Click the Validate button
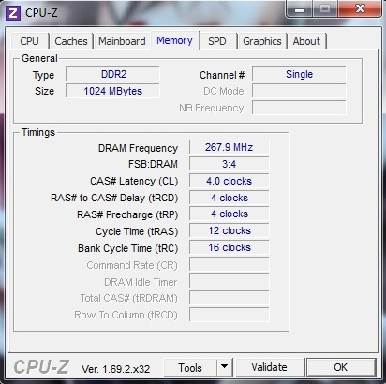Viewport: 386px width, 384px height. pos(270,367)
